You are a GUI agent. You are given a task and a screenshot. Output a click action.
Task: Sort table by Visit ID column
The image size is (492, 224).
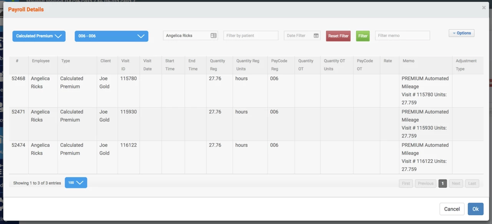(x=125, y=65)
